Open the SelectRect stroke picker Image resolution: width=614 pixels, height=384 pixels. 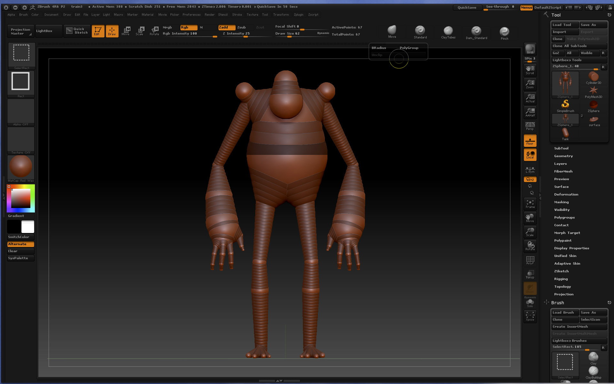[x=21, y=56]
